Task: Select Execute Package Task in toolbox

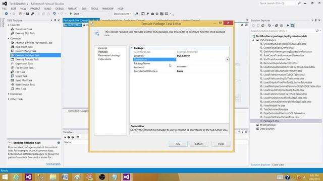Action: [x=35, y=55]
